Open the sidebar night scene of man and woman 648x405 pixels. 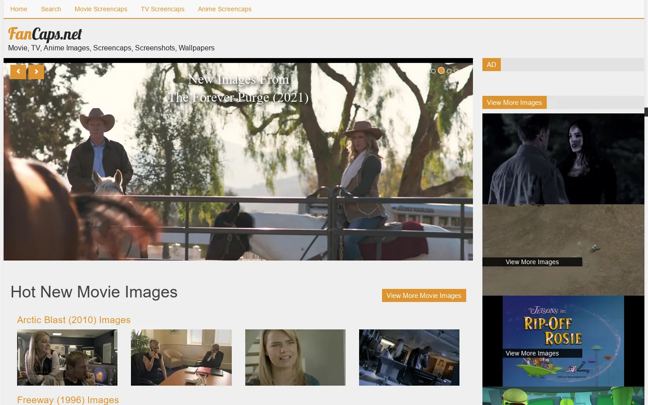click(x=563, y=159)
